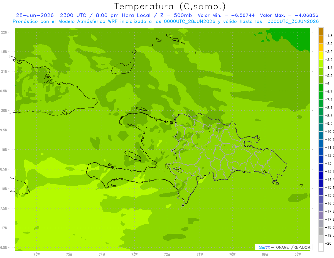
Task: Click the '72W' longitude label
Action: (167, 254)
